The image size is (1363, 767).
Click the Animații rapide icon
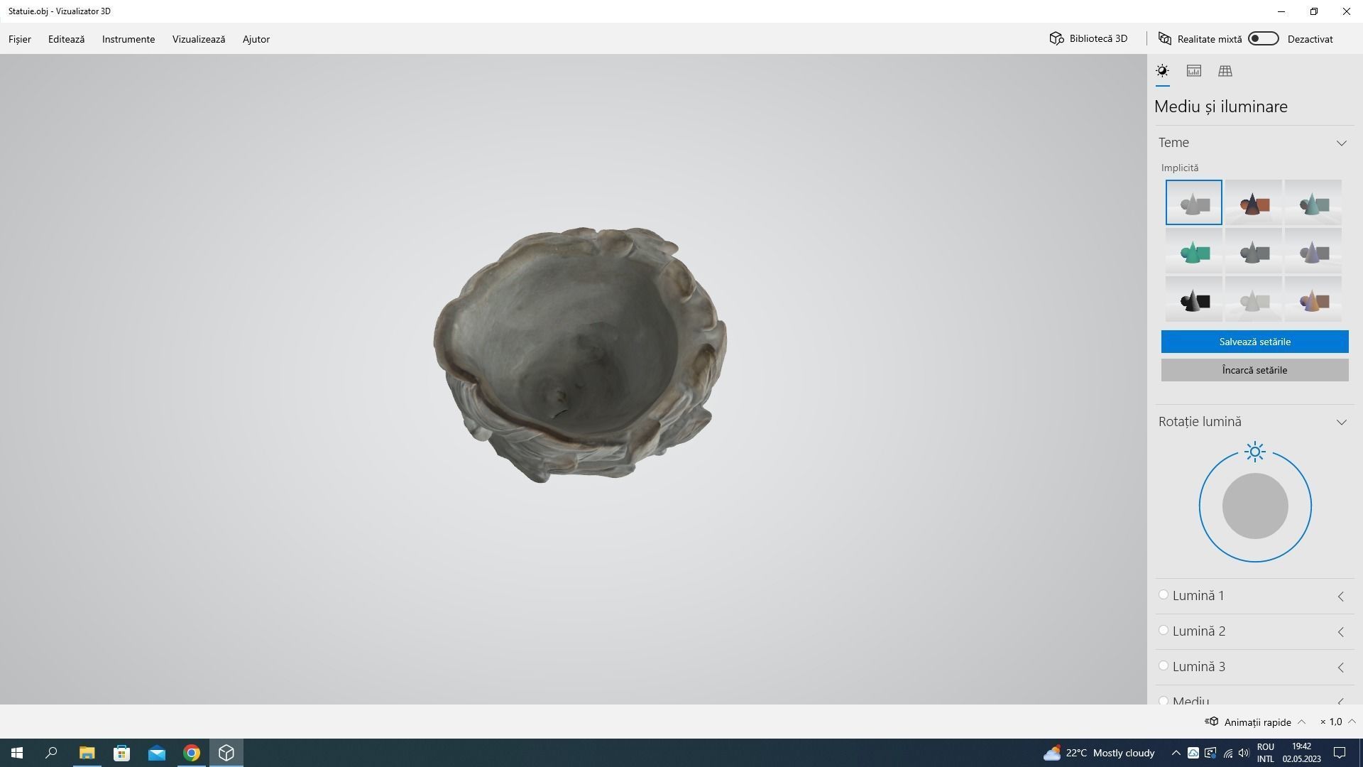tap(1212, 722)
